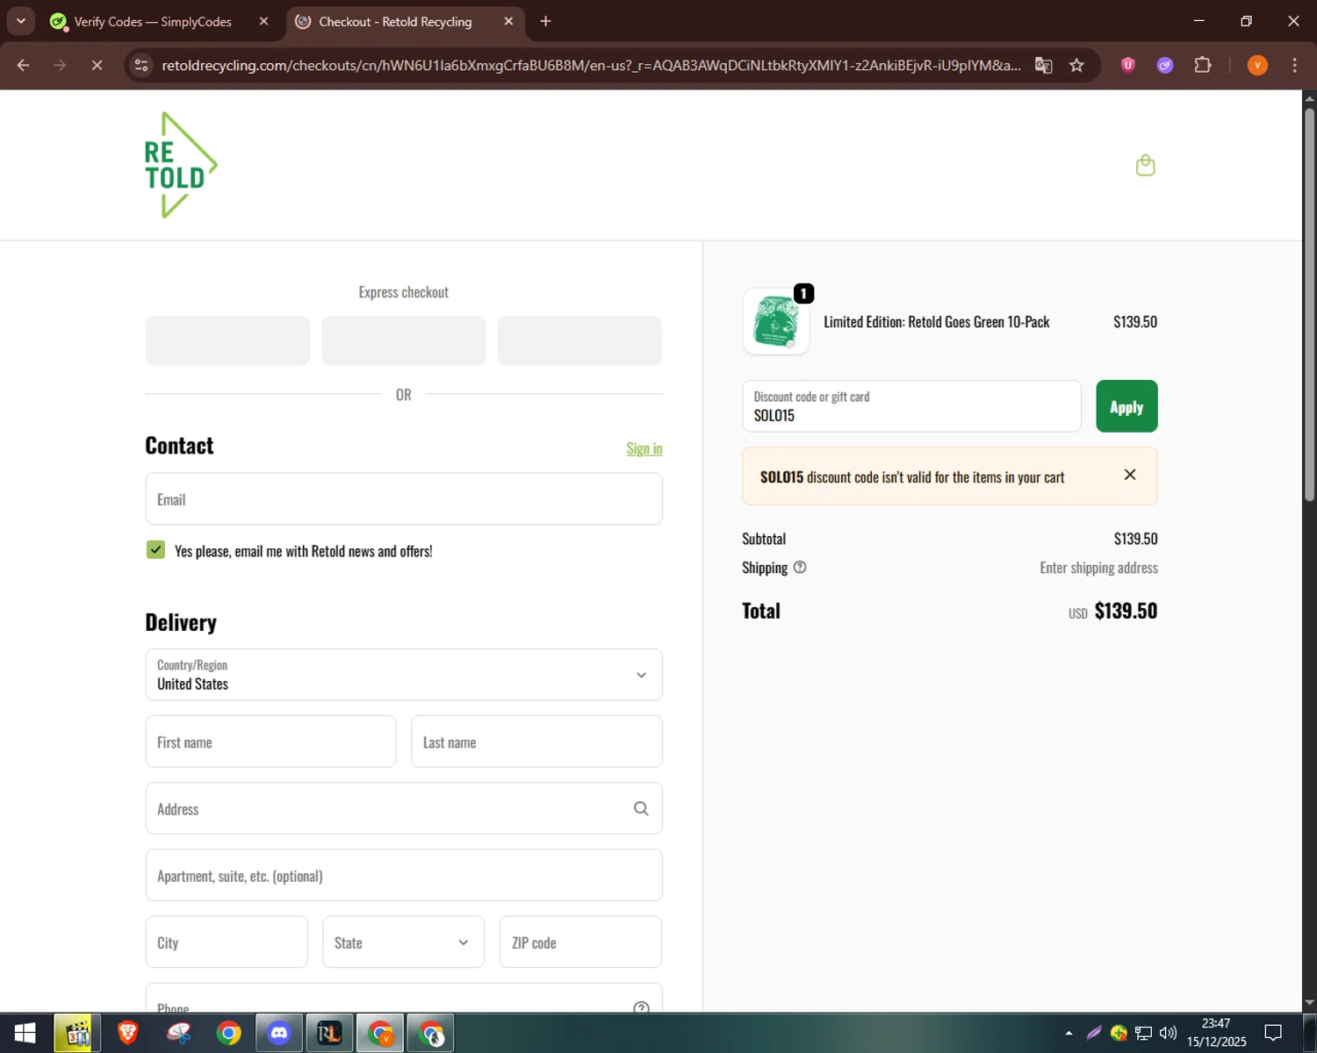The image size is (1317, 1053).
Task: Focus the Email input field
Action: 404,498
